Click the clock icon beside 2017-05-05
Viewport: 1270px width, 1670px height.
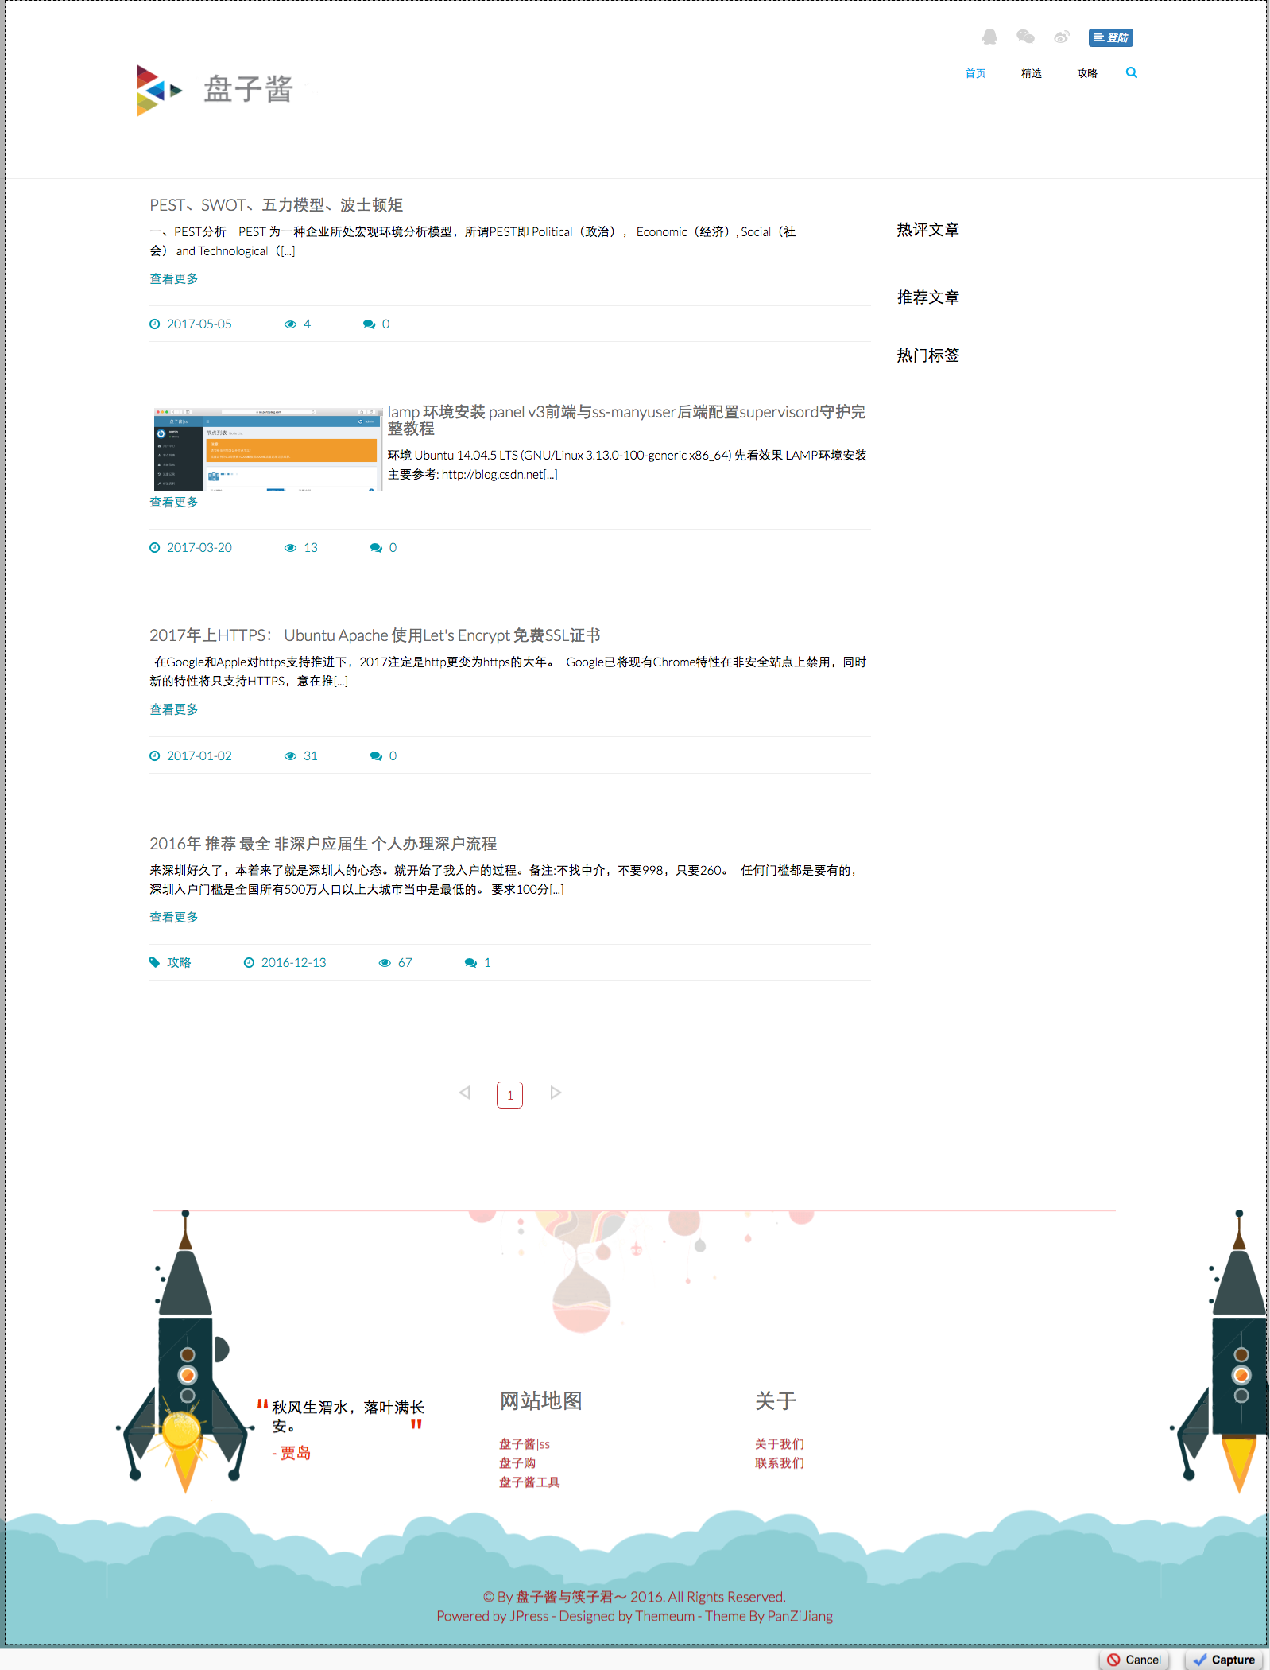click(155, 324)
